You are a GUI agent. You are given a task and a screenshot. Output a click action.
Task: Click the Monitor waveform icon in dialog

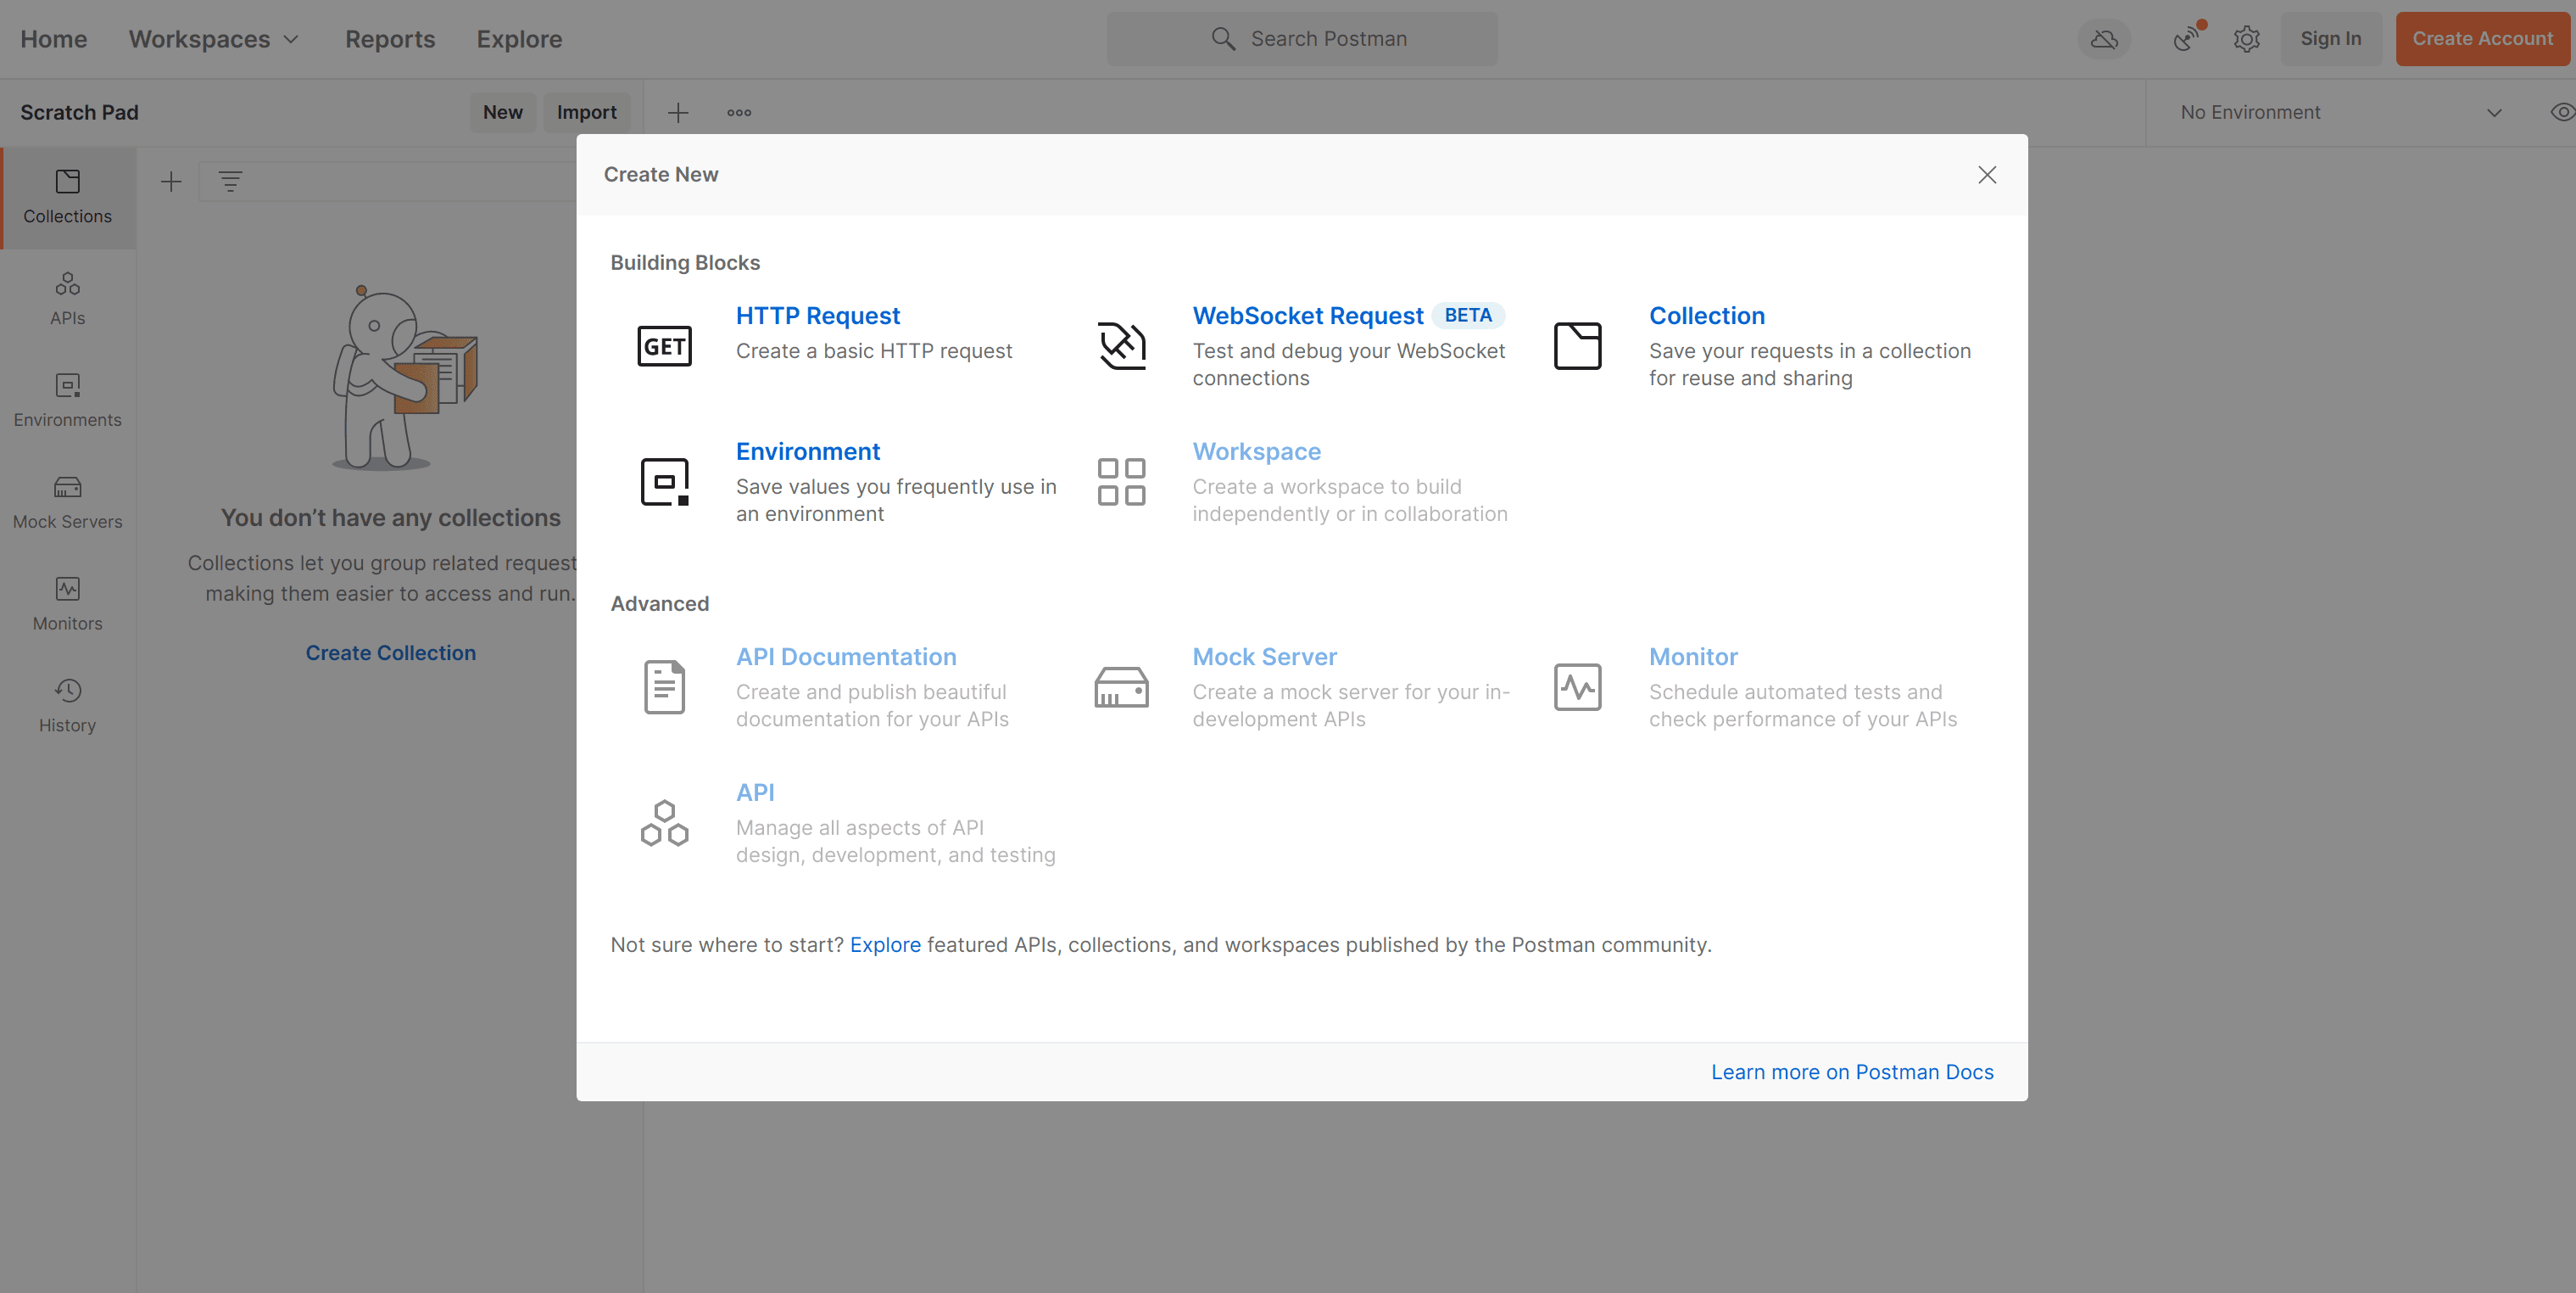click(1577, 687)
